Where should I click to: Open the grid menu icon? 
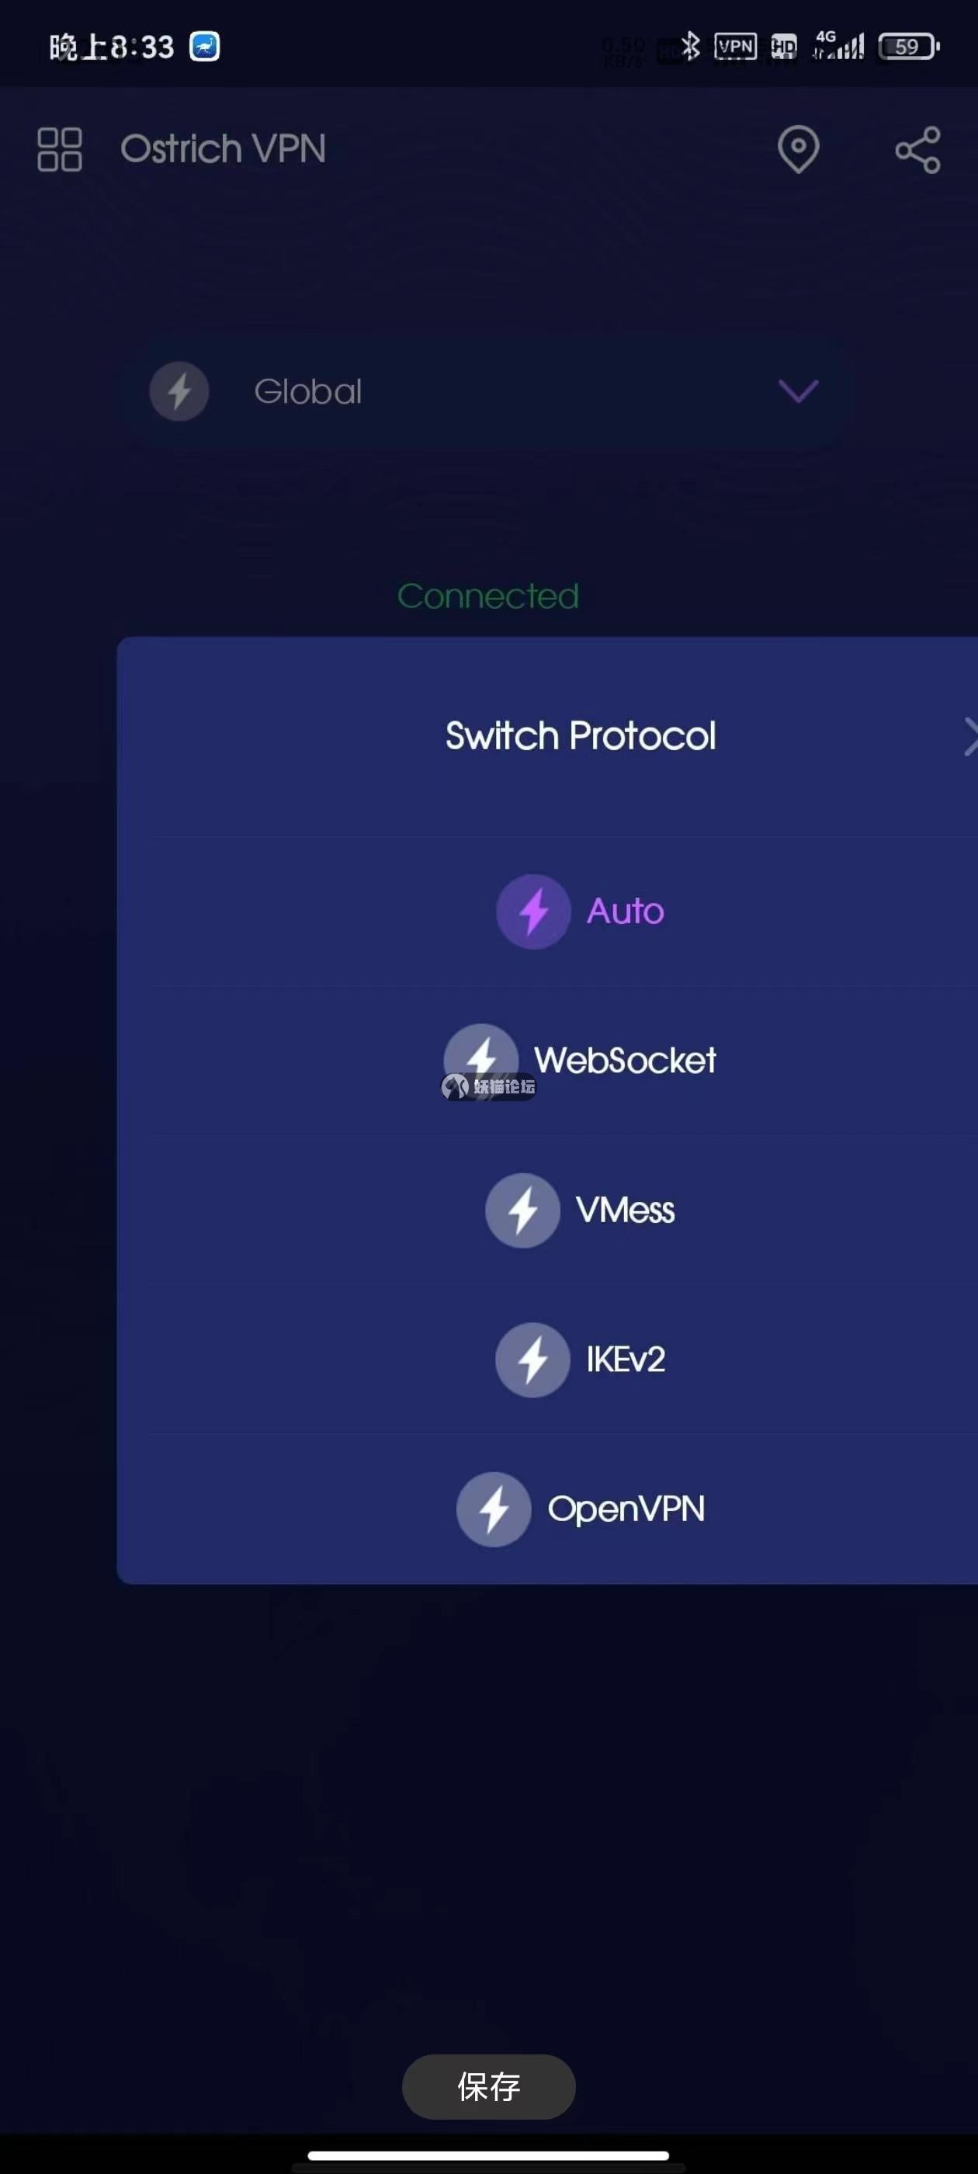(60, 149)
